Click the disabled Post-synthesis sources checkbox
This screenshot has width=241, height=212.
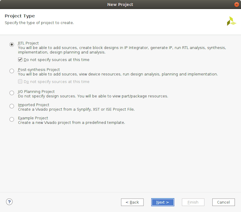click(20, 81)
